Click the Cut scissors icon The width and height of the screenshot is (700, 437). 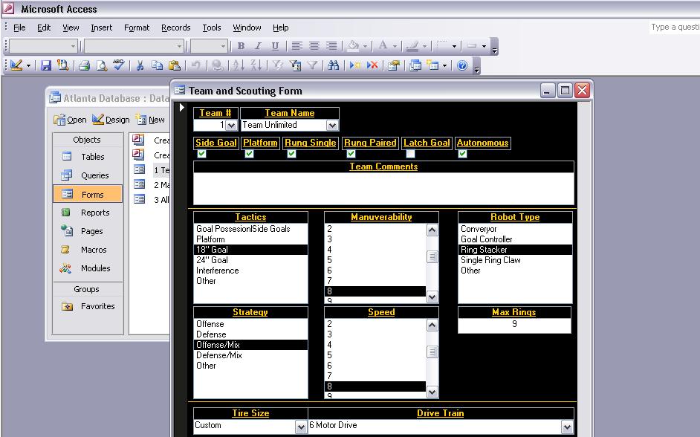[140, 65]
